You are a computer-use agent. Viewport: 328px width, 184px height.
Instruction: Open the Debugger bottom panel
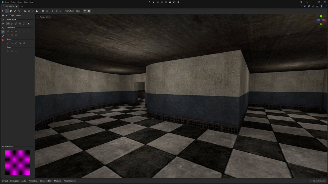[x=15, y=181]
